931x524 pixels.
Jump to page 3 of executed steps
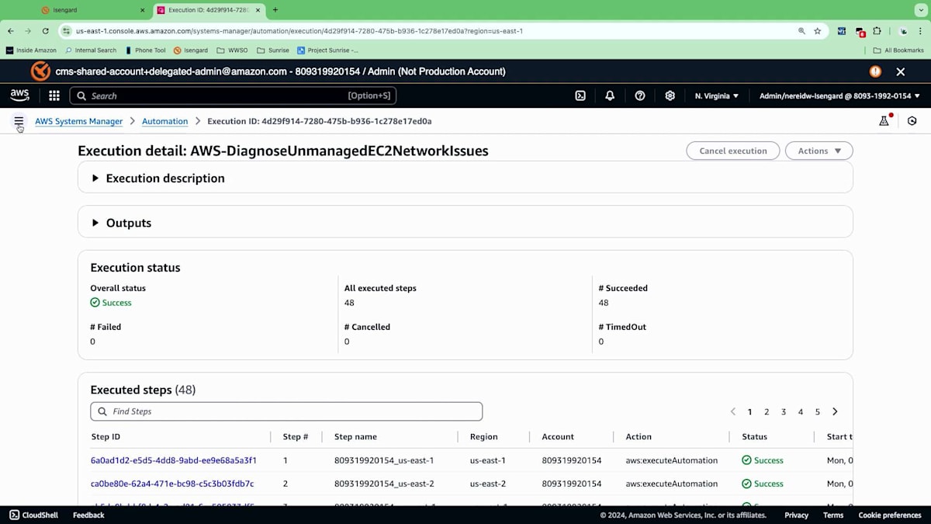click(784, 411)
